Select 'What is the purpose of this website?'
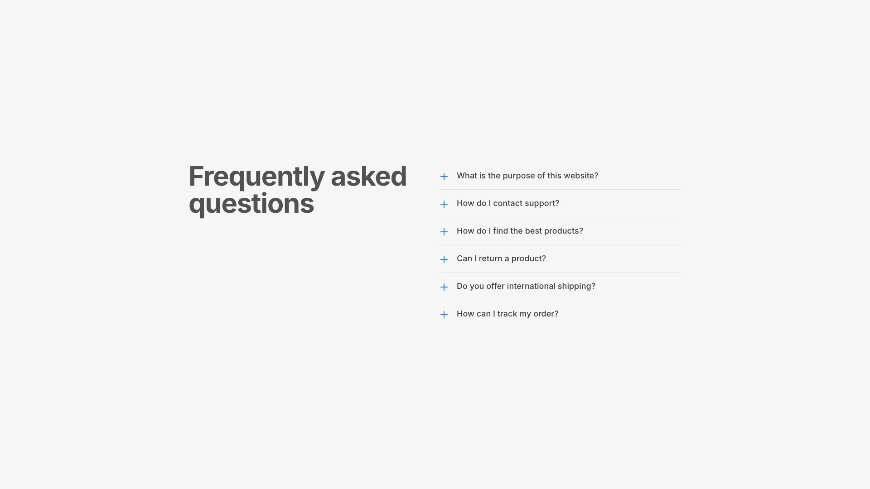This screenshot has height=489, width=870. [x=527, y=176]
